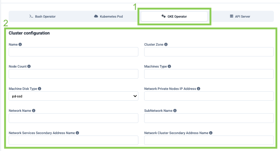This screenshot has width=280, height=151.
Task: Click info icon for Network Cluster Secondary Address Name
Action: point(211,133)
